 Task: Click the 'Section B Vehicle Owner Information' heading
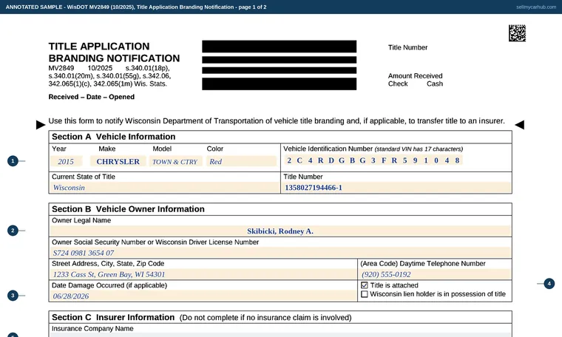click(128, 209)
